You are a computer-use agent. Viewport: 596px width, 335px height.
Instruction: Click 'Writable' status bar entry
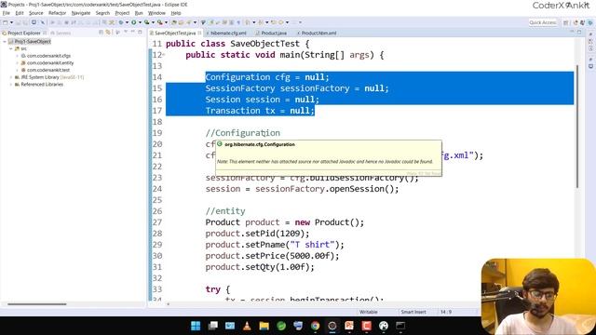click(x=369, y=312)
